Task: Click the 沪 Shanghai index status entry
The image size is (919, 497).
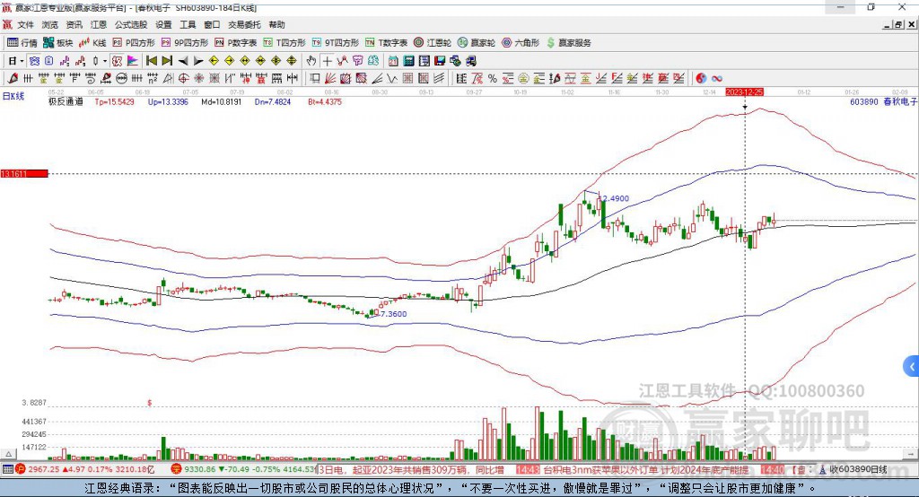Action: [x=85, y=469]
